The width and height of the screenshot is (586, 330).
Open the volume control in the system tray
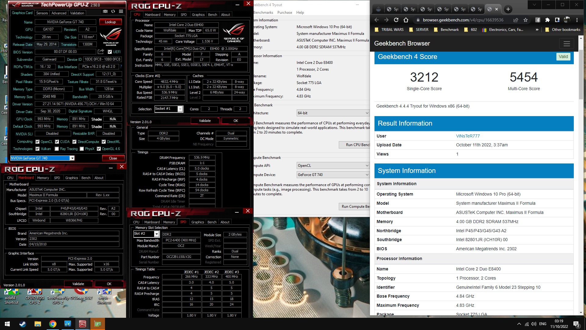(534, 324)
